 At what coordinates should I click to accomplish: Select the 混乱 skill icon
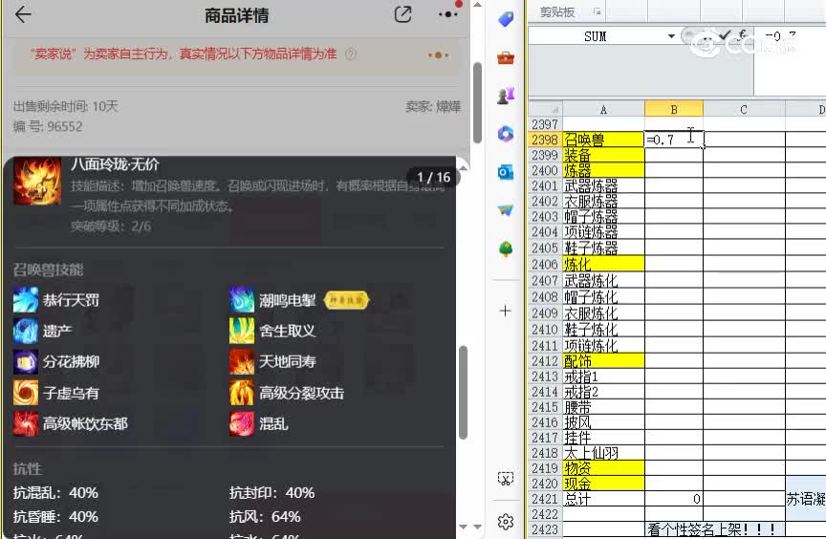coord(242,423)
